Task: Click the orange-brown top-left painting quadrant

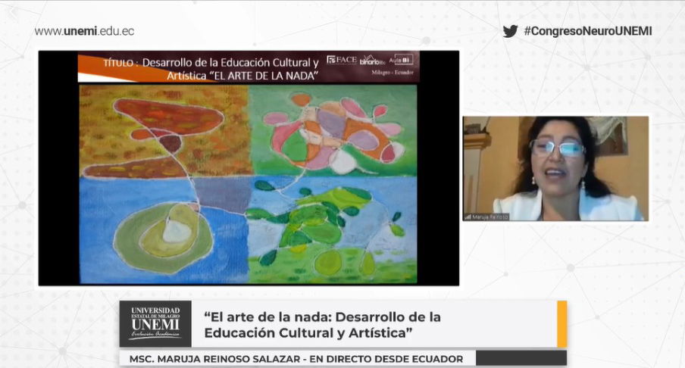Action: point(163,131)
